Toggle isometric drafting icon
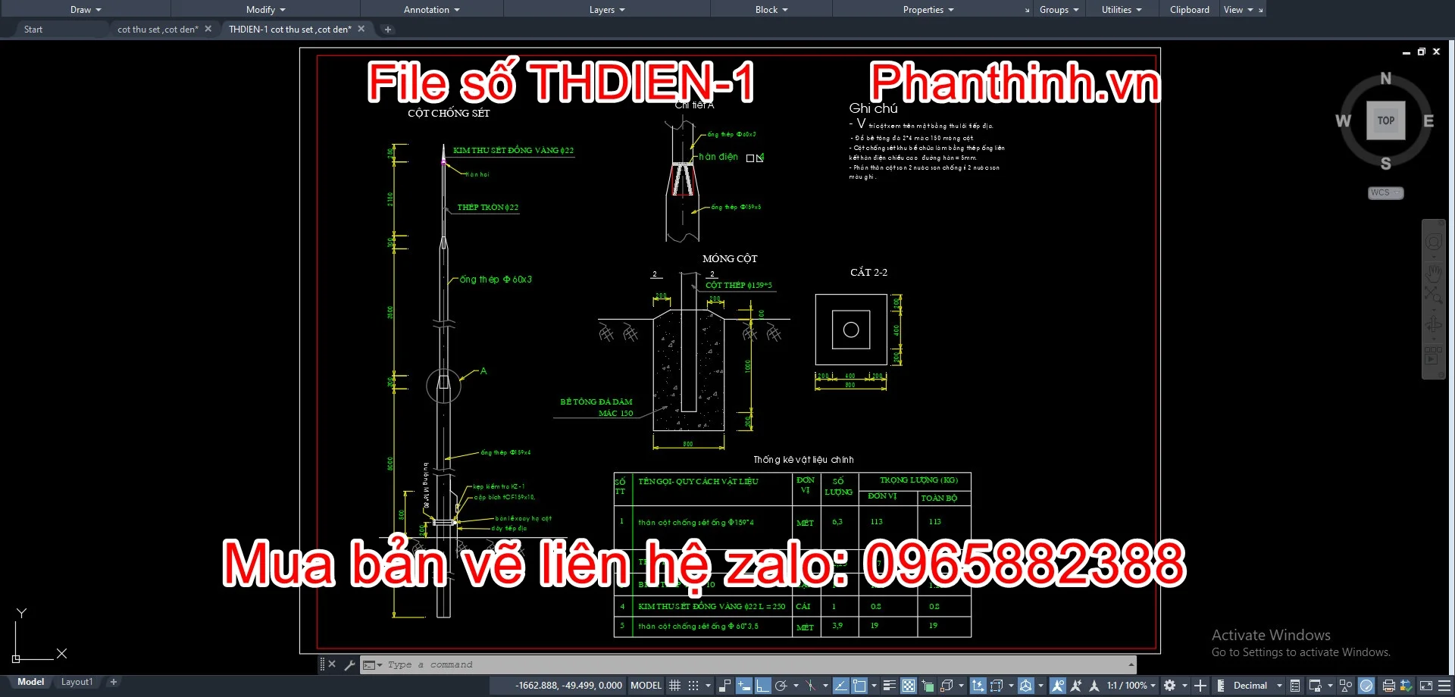 (810, 686)
